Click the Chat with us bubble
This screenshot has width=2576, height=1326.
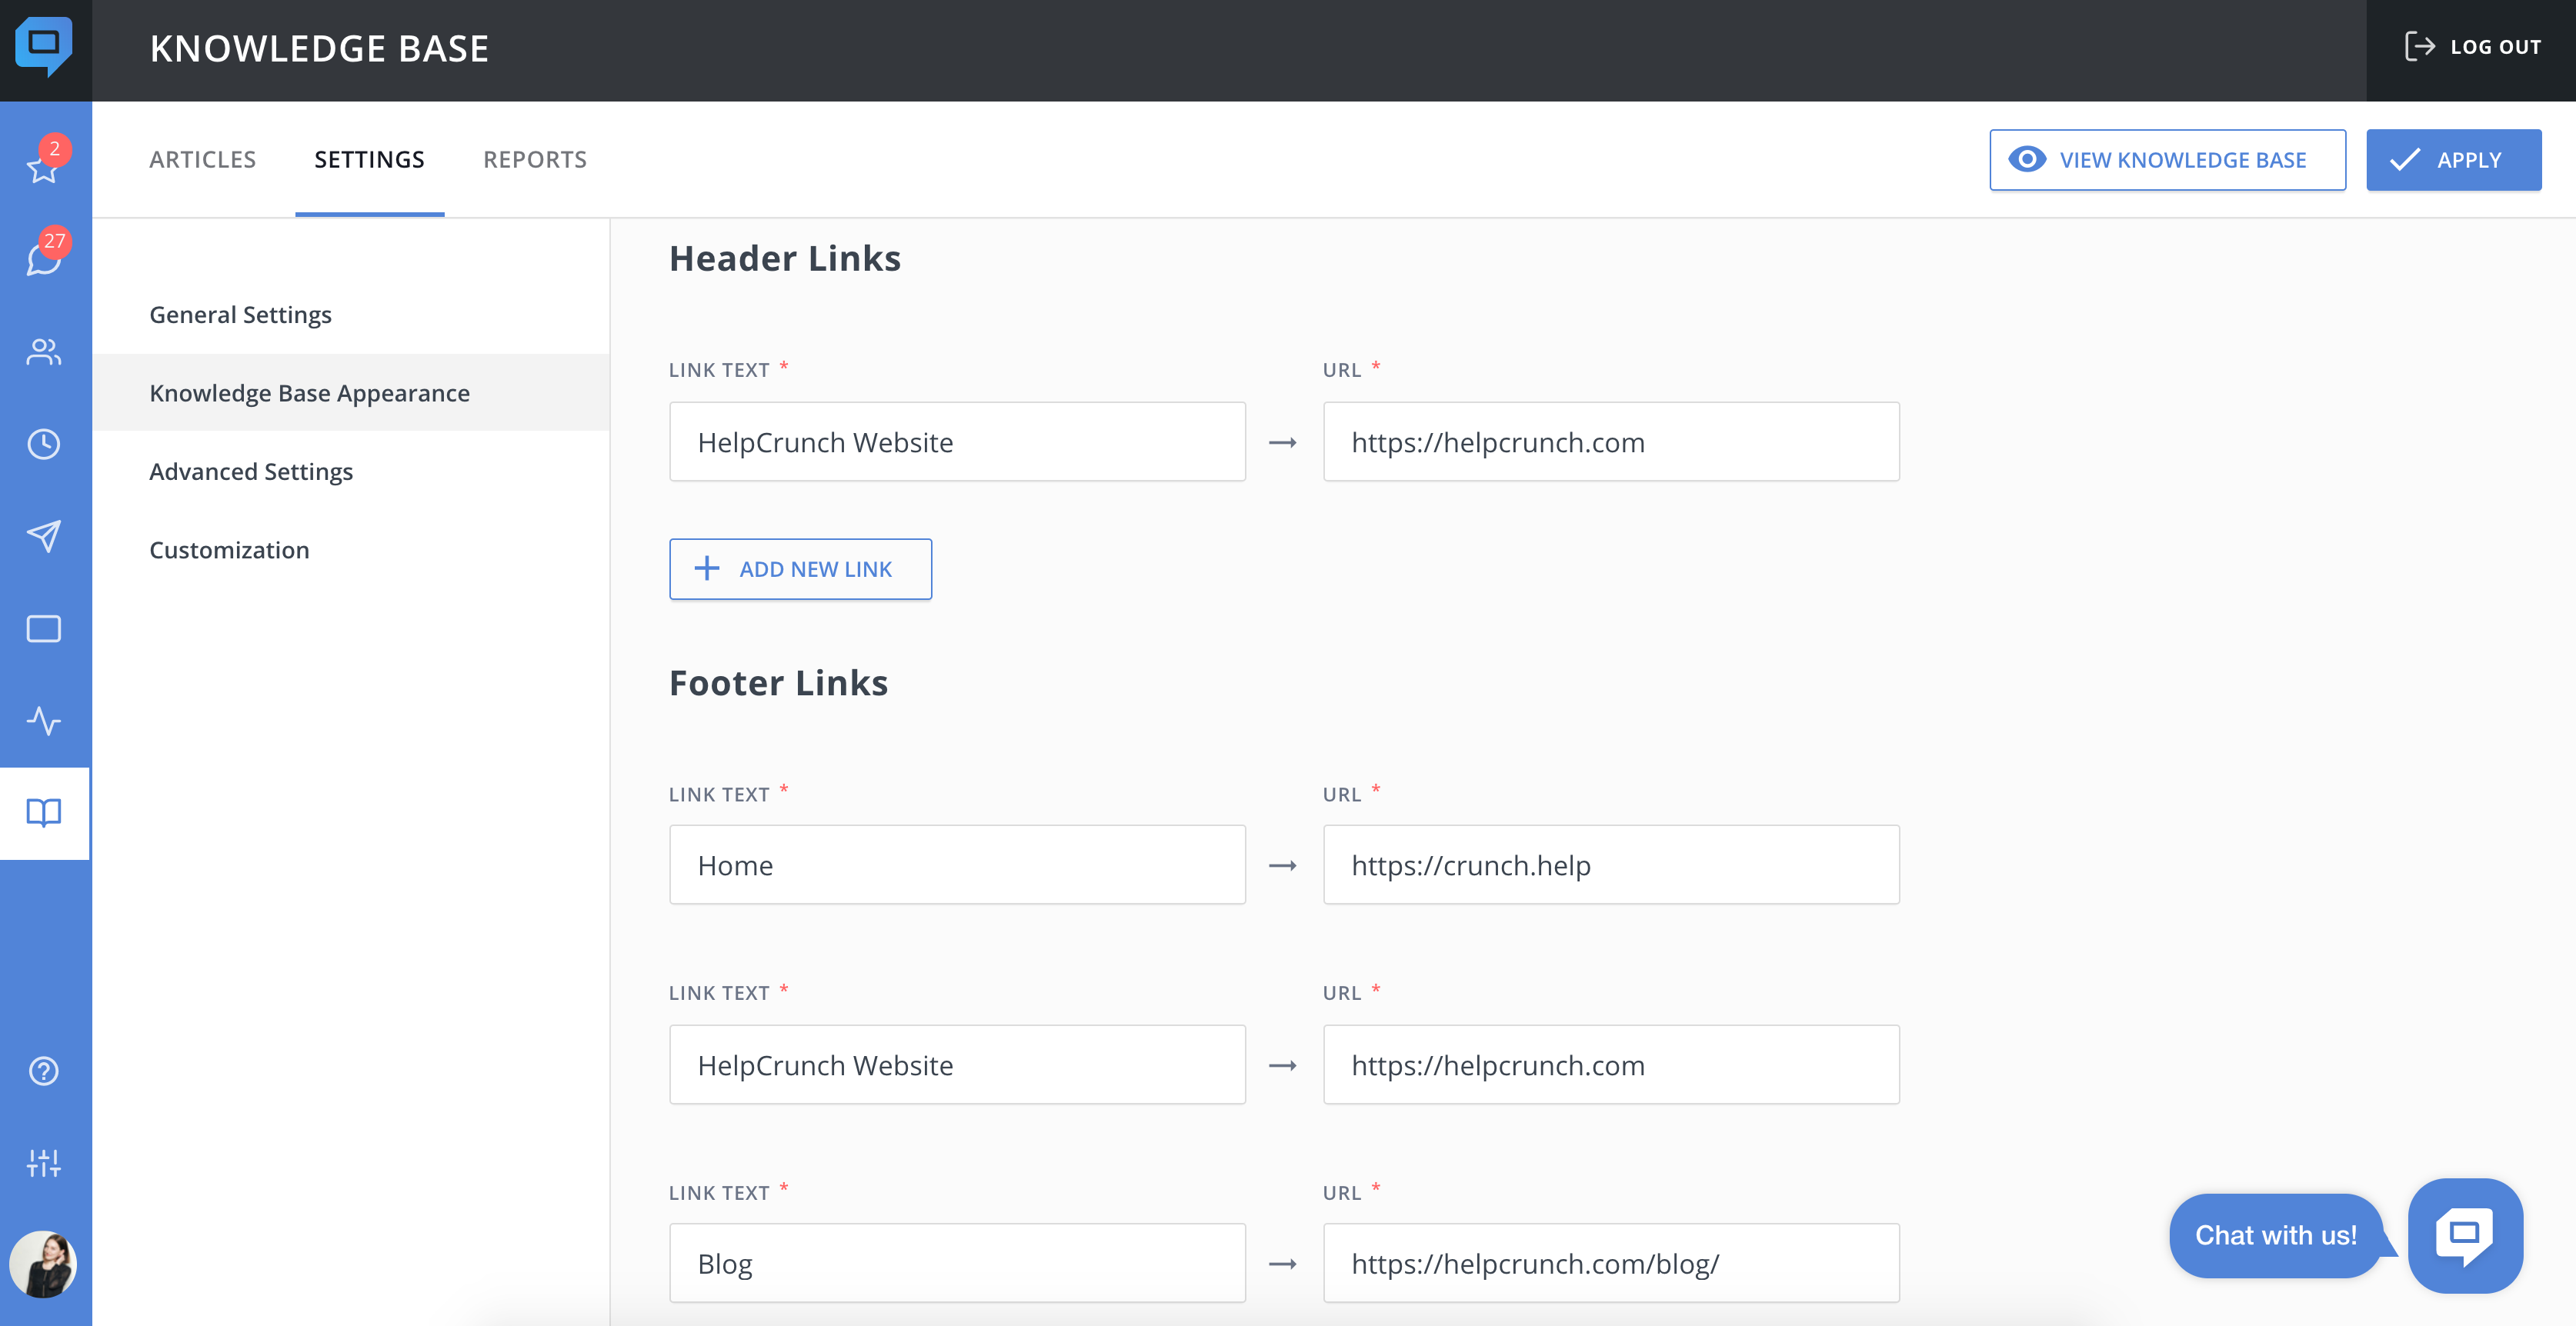tap(2276, 1235)
